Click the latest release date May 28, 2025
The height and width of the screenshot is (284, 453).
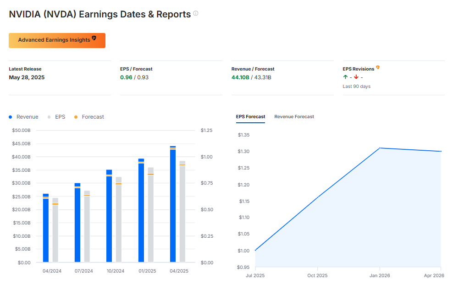27,77
